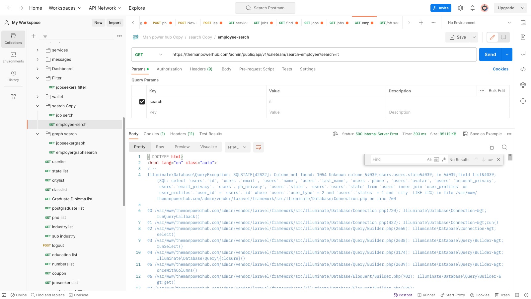Open a new request tab with plus
531x299 pixels.
coord(421,23)
